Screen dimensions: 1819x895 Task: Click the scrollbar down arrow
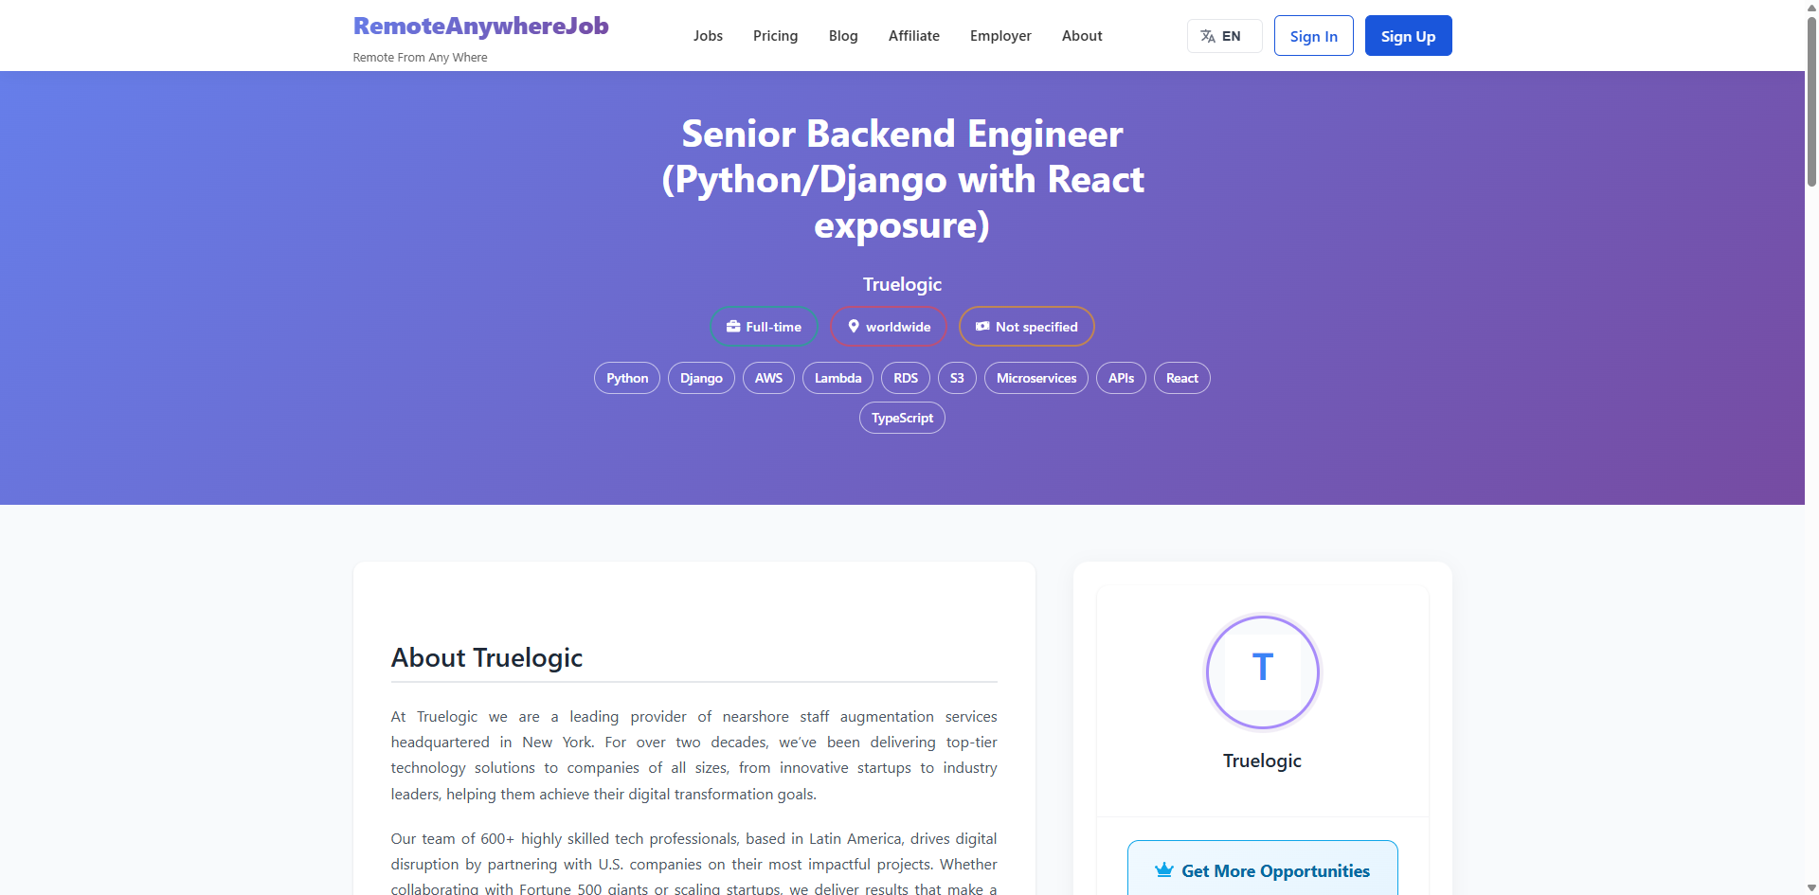[1811, 888]
